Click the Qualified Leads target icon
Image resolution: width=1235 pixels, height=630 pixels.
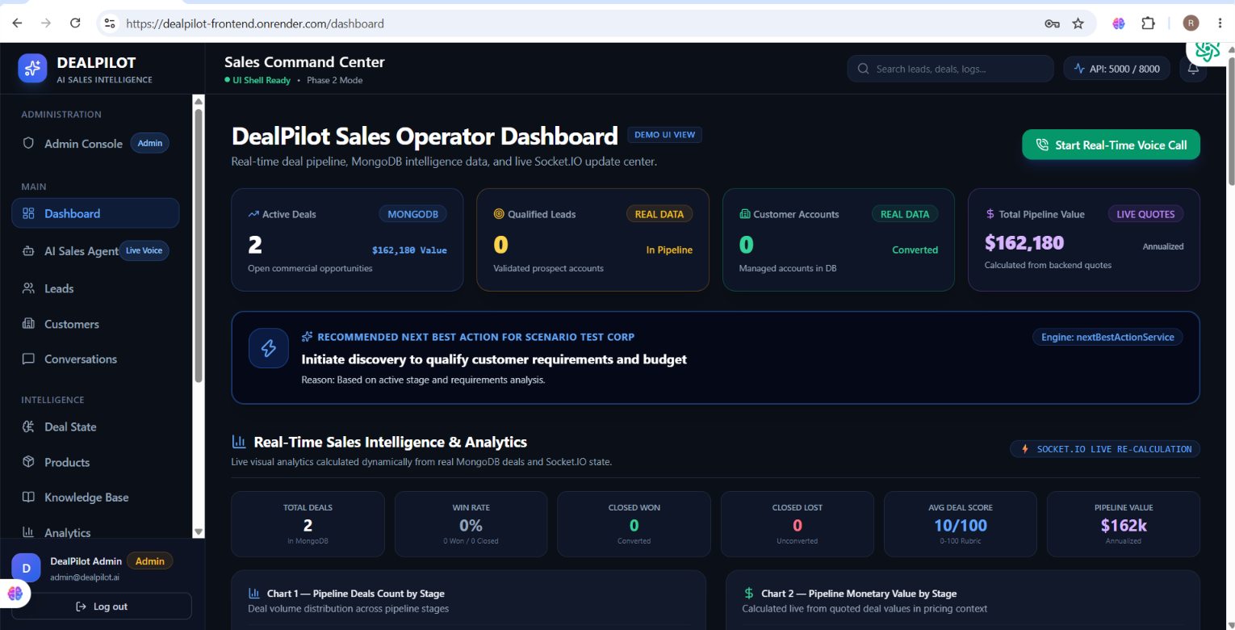[x=499, y=214]
